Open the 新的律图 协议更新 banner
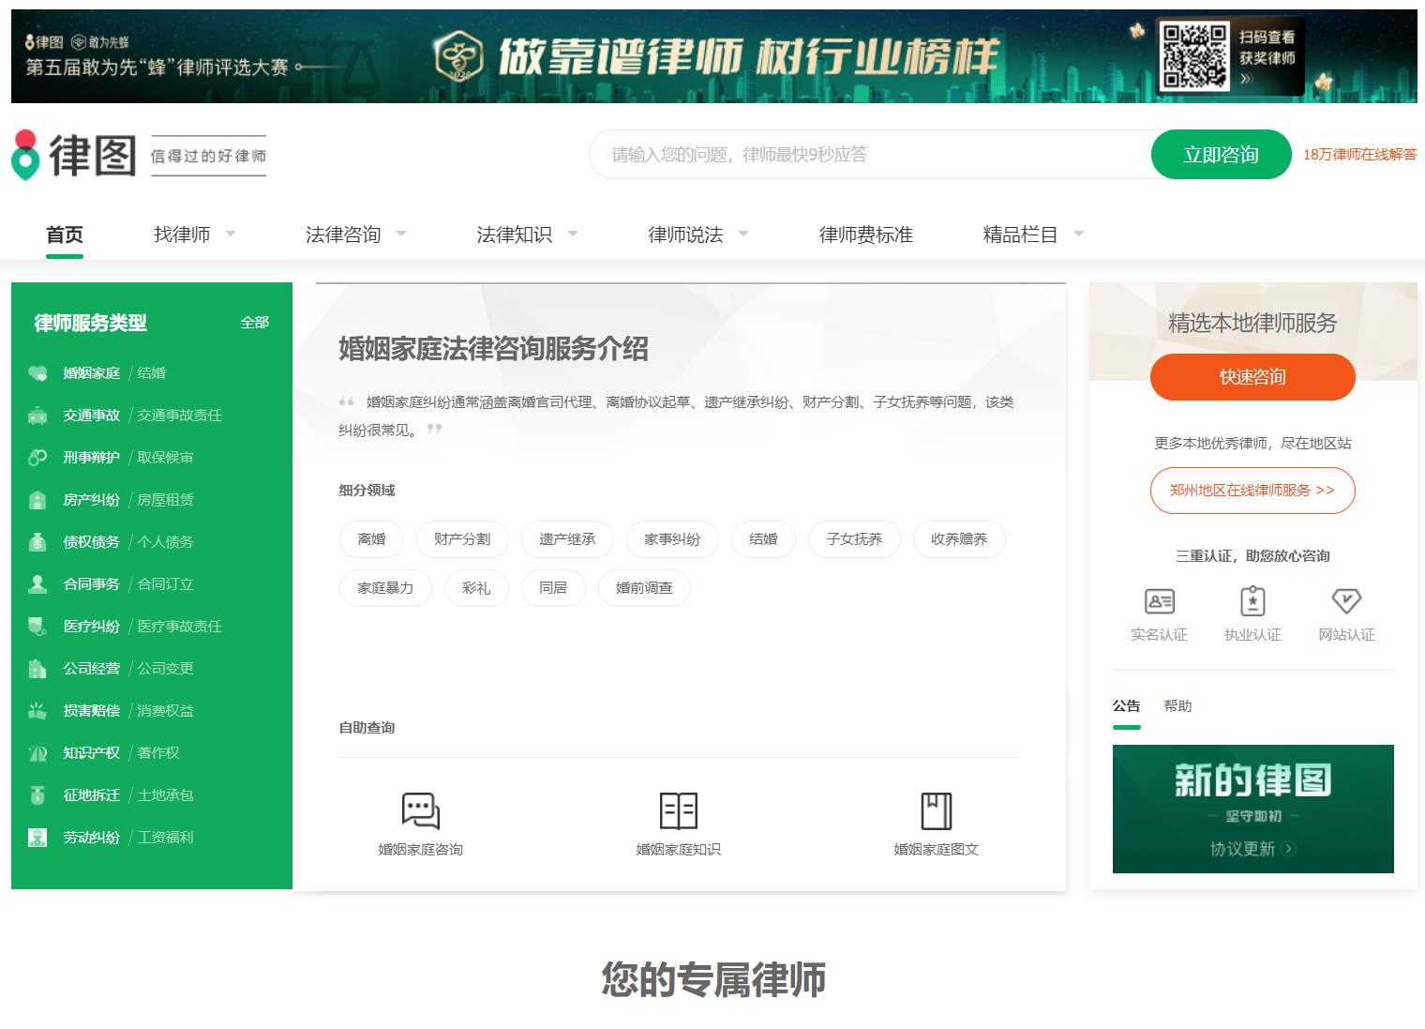1425x1029 pixels. point(1252,809)
